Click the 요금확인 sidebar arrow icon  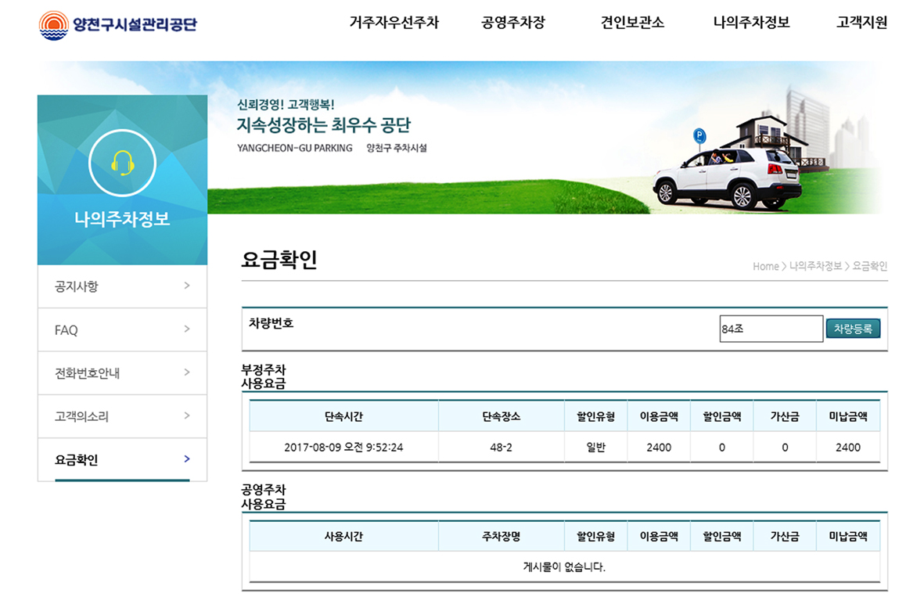point(186,459)
